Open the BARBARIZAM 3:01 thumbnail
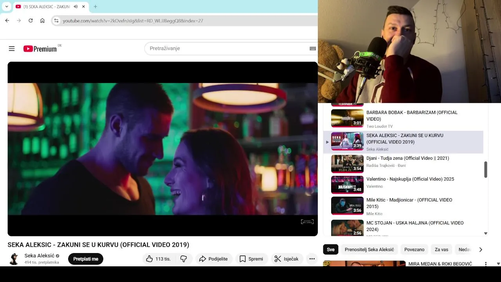The image size is (501, 282). [x=347, y=118]
